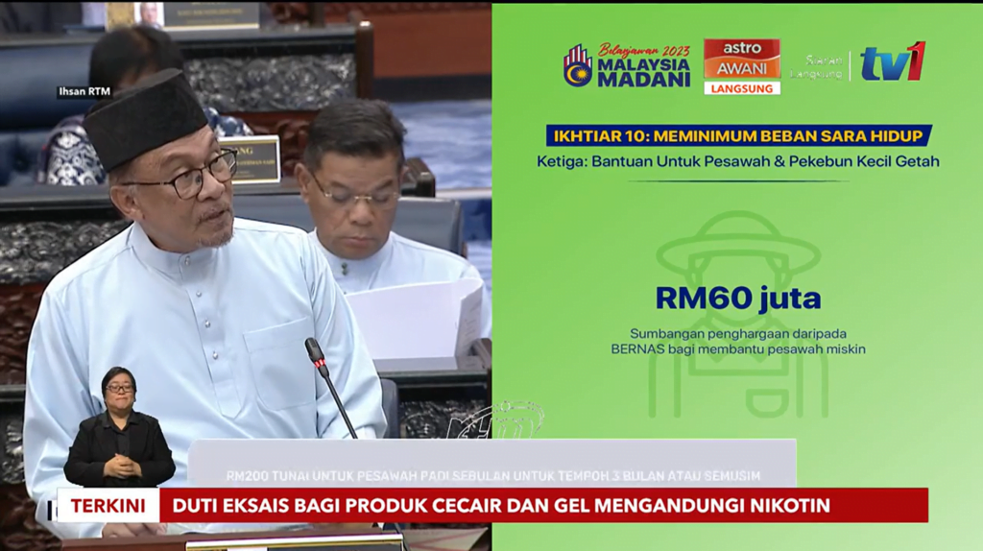Click the 'Siaran Langsung' text beside tv1

pos(816,66)
